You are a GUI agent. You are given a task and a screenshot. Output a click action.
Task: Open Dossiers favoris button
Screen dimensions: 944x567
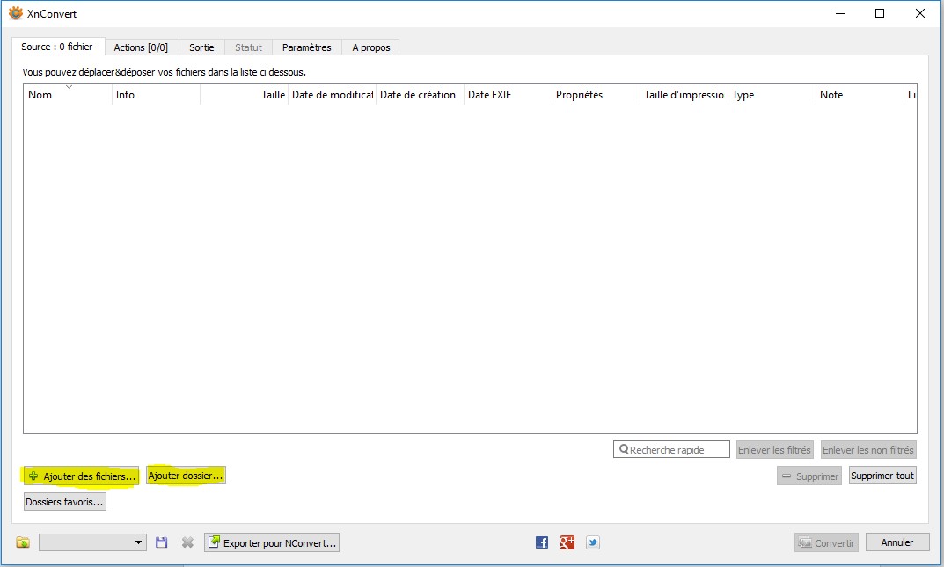click(65, 502)
